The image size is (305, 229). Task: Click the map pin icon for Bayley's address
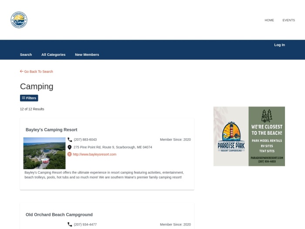[x=69, y=147]
